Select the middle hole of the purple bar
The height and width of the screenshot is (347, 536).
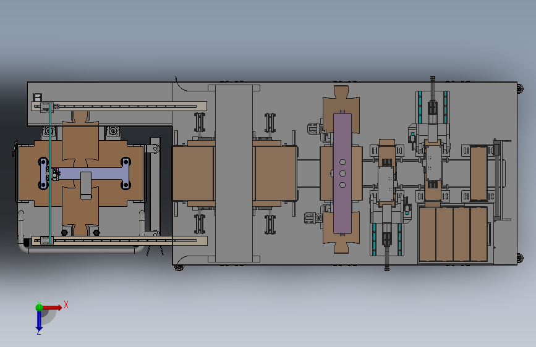[342, 173]
